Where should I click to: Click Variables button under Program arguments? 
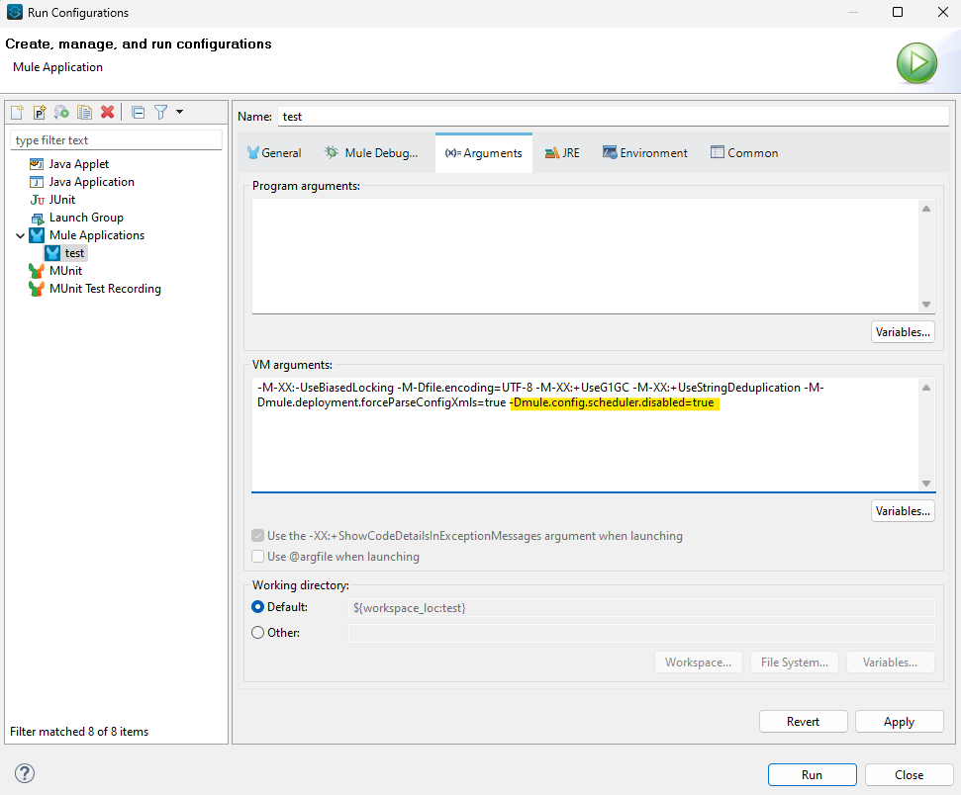point(903,332)
